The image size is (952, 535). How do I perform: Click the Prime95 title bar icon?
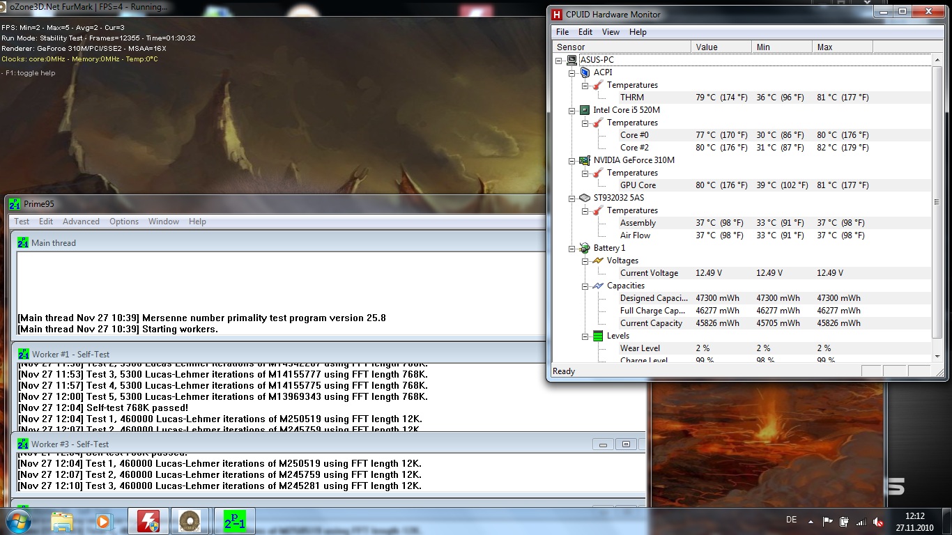[x=15, y=204]
